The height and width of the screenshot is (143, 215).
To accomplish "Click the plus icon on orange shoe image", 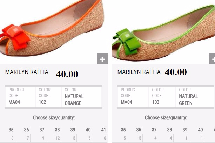I will coord(102,59).
